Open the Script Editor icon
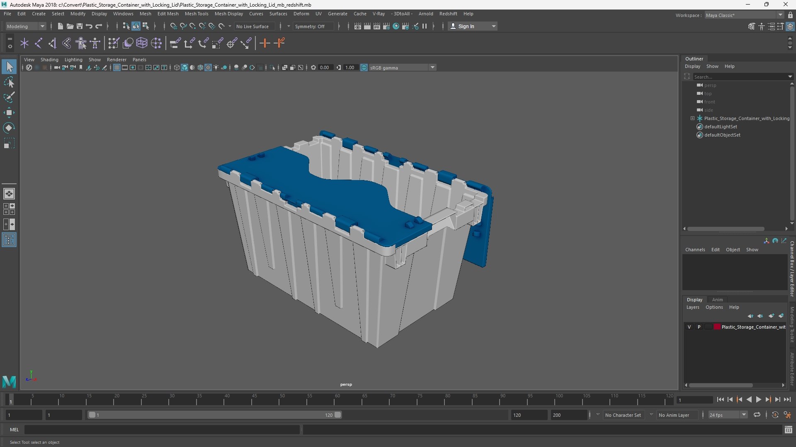The width and height of the screenshot is (796, 447). pos(789,430)
